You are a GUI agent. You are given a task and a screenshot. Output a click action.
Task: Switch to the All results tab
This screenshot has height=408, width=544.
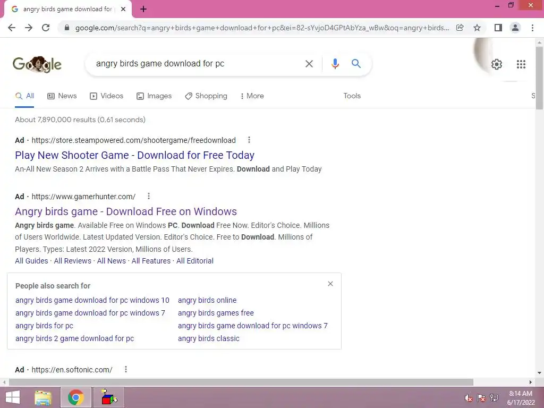pos(24,96)
